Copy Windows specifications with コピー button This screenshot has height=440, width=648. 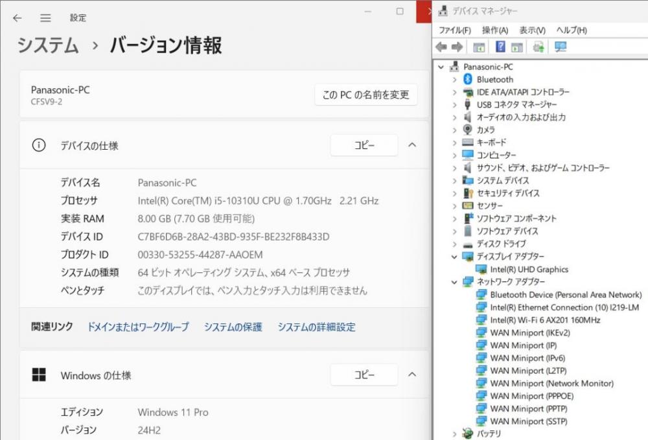click(364, 375)
